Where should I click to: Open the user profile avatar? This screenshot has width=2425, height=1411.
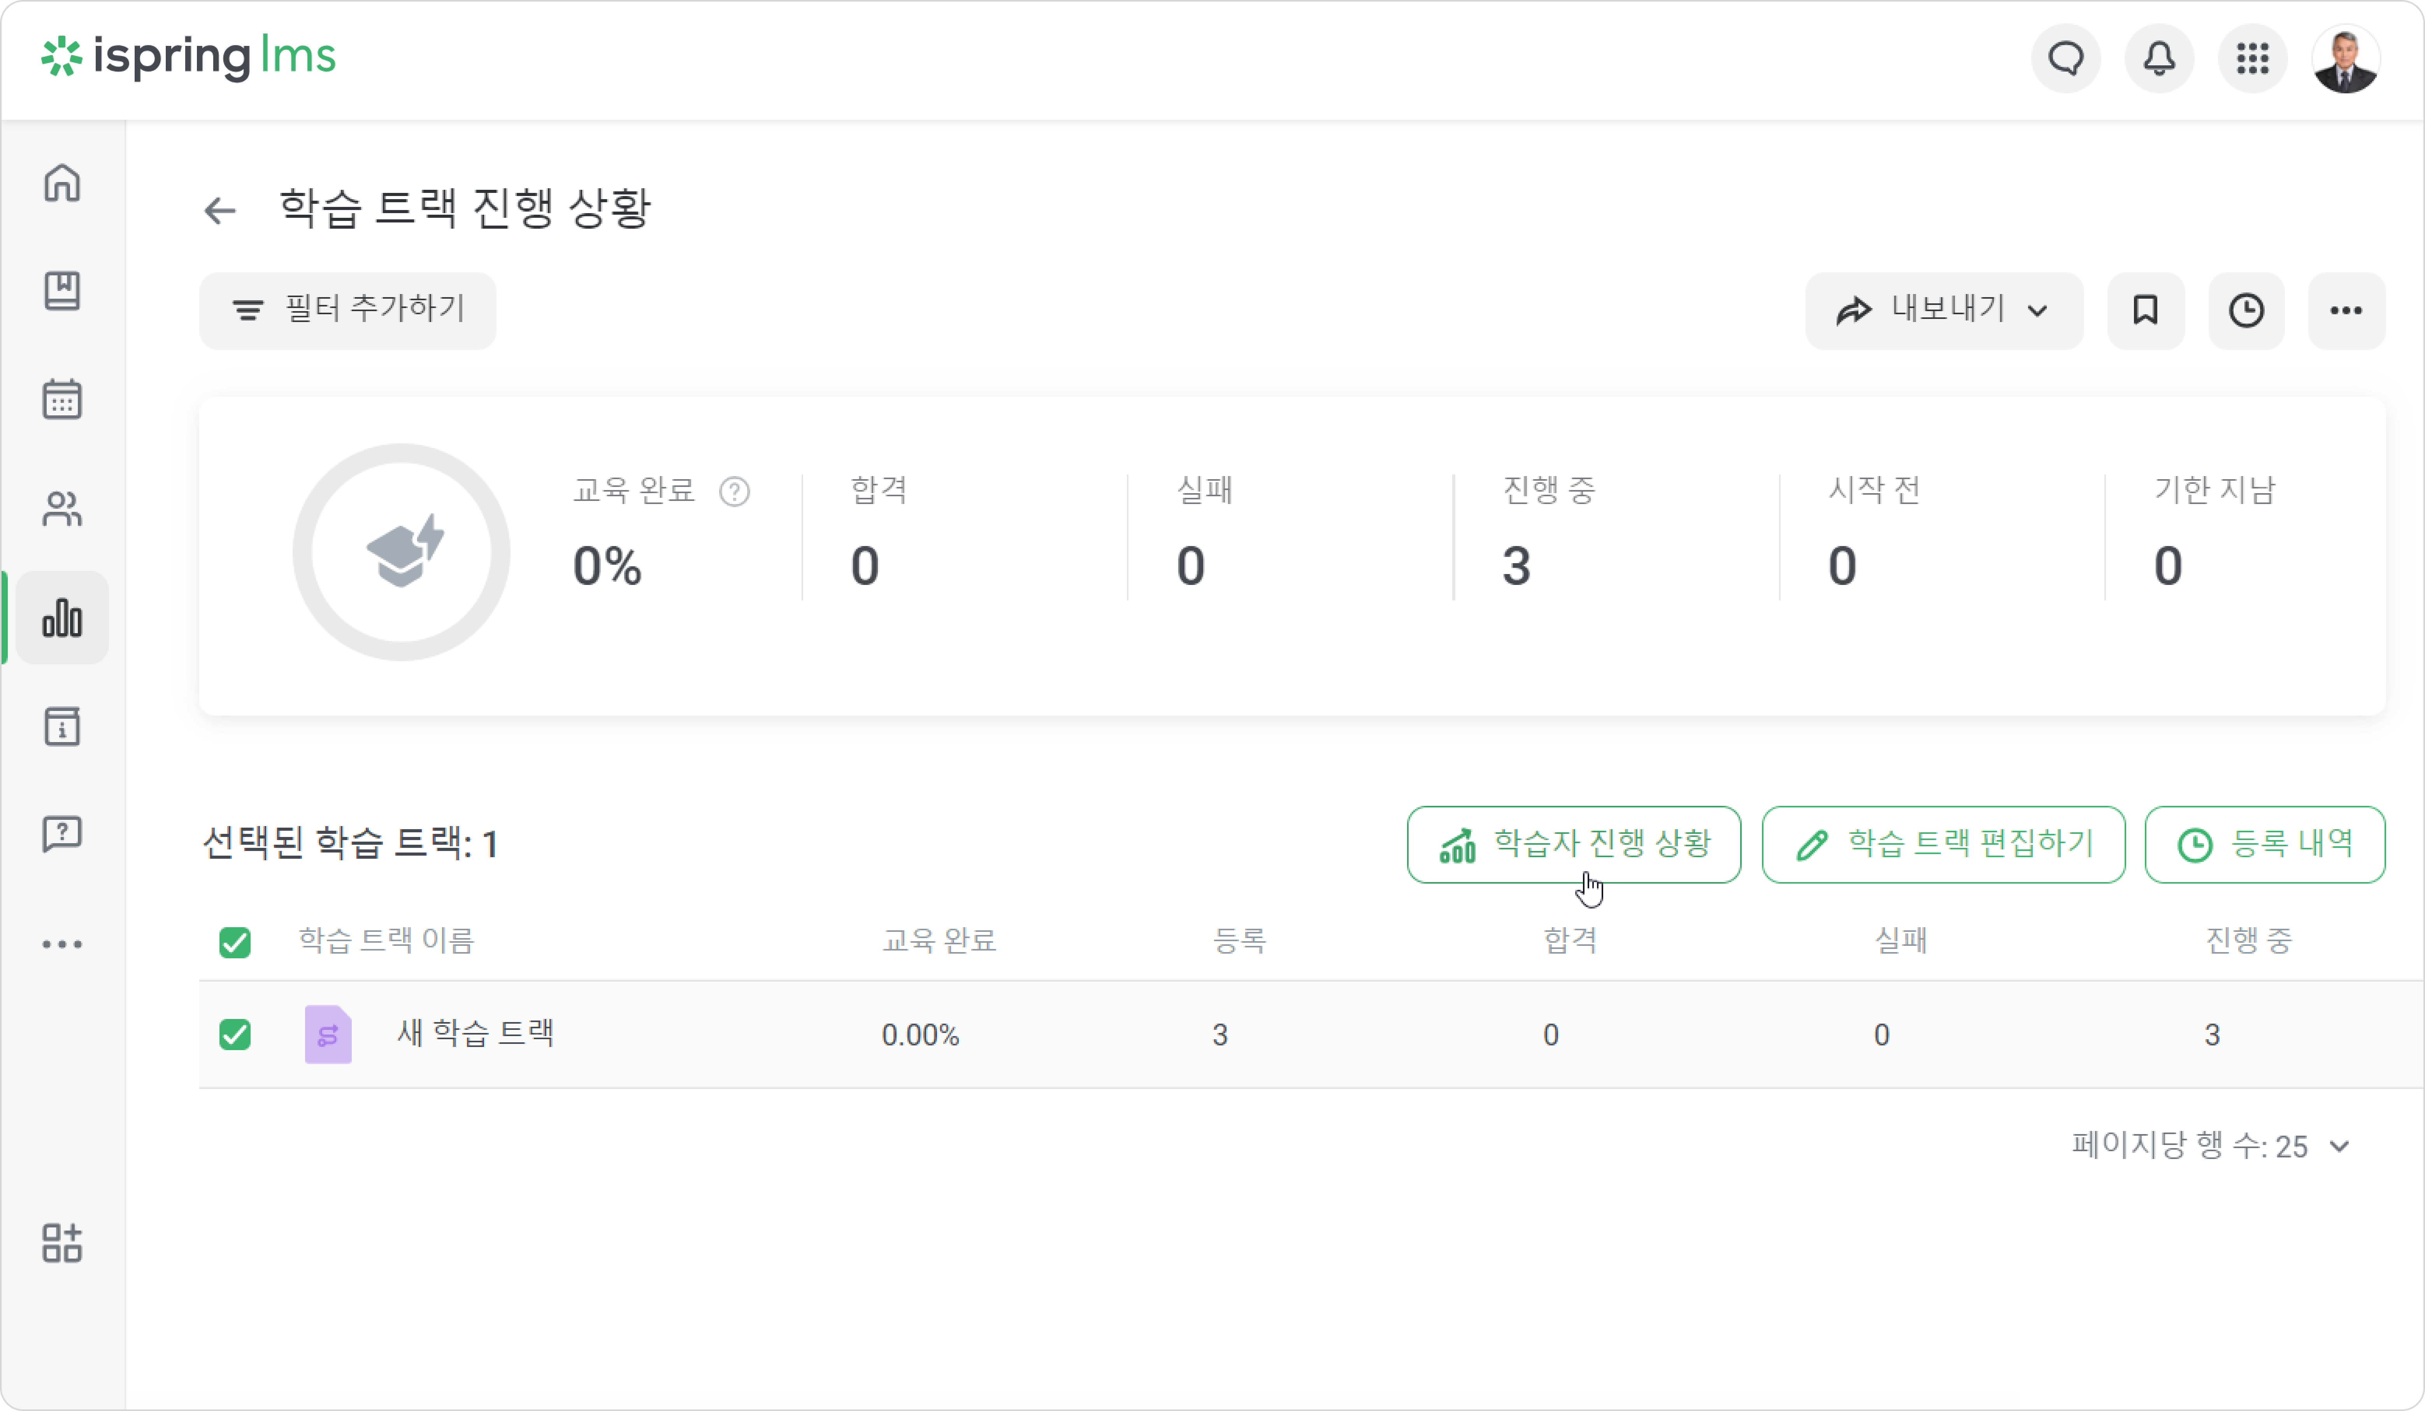coord(2345,59)
